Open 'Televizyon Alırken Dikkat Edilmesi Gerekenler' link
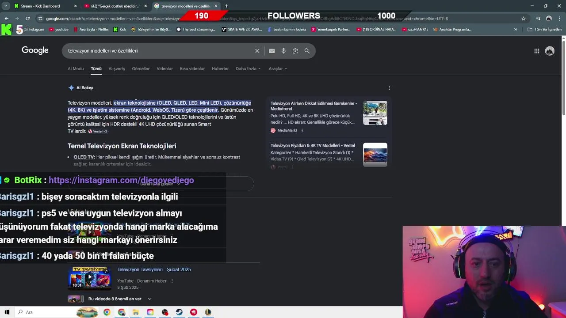Image resolution: width=566 pixels, height=318 pixels. pyautogui.click(x=314, y=106)
